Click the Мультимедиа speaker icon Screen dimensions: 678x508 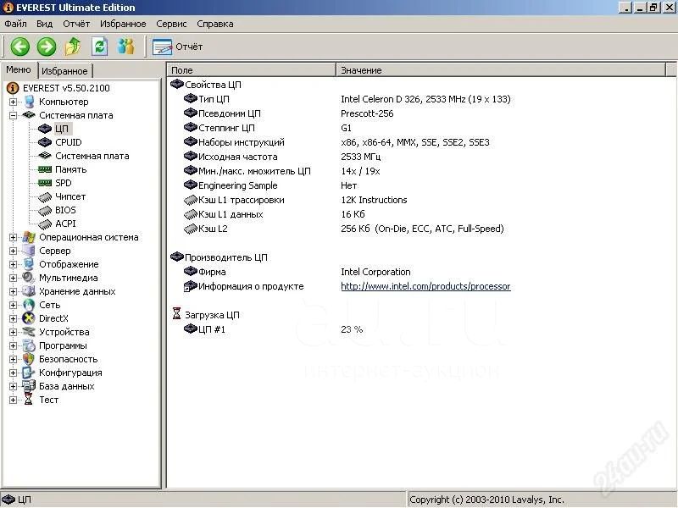[29, 278]
